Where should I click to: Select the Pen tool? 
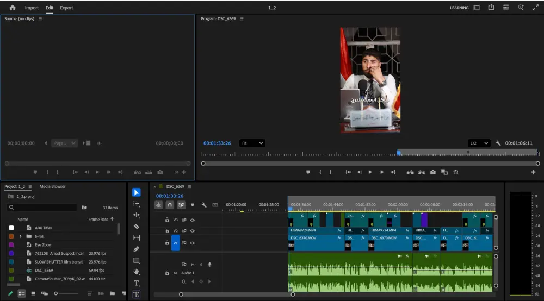pos(137,249)
